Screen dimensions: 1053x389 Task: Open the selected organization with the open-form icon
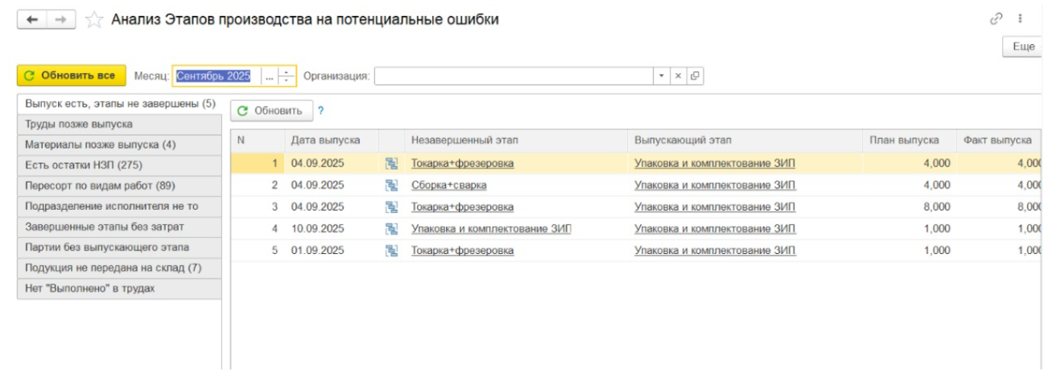(x=695, y=76)
